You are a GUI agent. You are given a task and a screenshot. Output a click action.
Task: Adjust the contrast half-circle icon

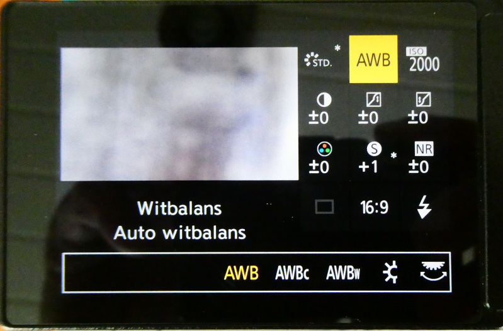tap(324, 100)
